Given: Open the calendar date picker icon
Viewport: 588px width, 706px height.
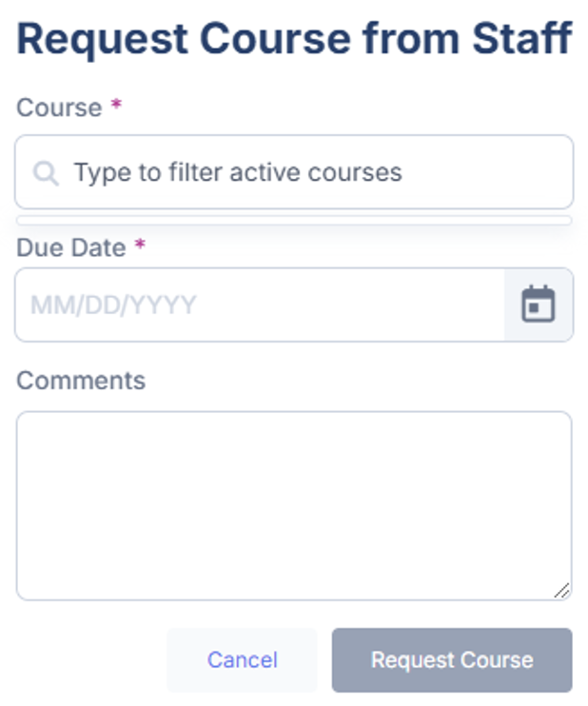Looking at the screenshot, I should coord(539,304).
